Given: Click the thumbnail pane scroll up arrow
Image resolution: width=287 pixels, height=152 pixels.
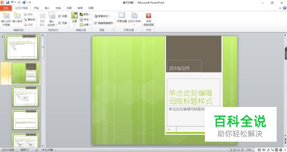Looking at the screenshot, I should coord(43,35).
